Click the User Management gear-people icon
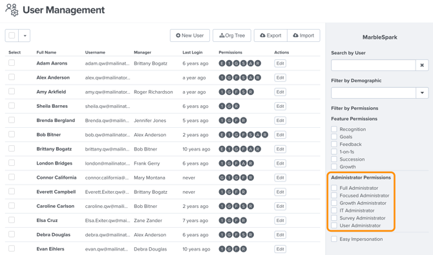The image size is (433, 255). tap(12, 10)
